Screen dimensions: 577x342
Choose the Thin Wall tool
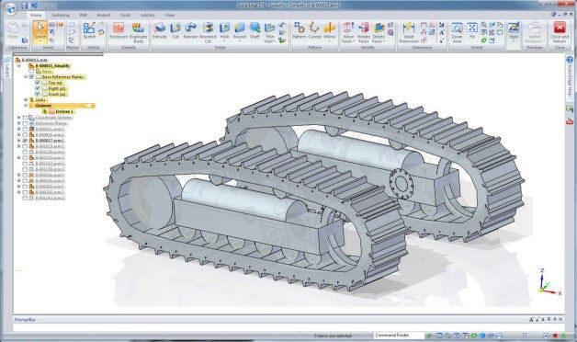(270, 32)
